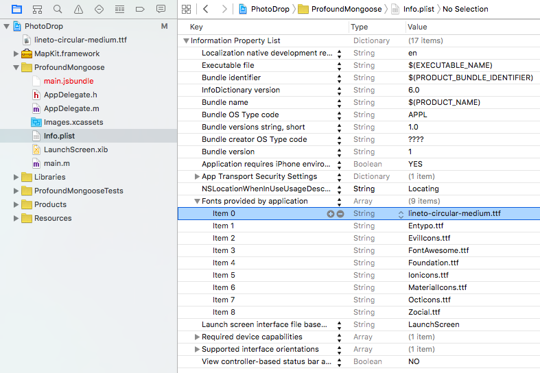Select the Entypo.ttf value

pos(425,226)
